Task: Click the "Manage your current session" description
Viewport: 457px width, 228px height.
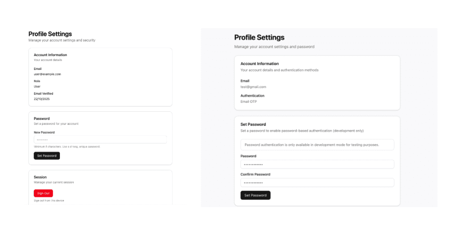Action: click(54, 182)
